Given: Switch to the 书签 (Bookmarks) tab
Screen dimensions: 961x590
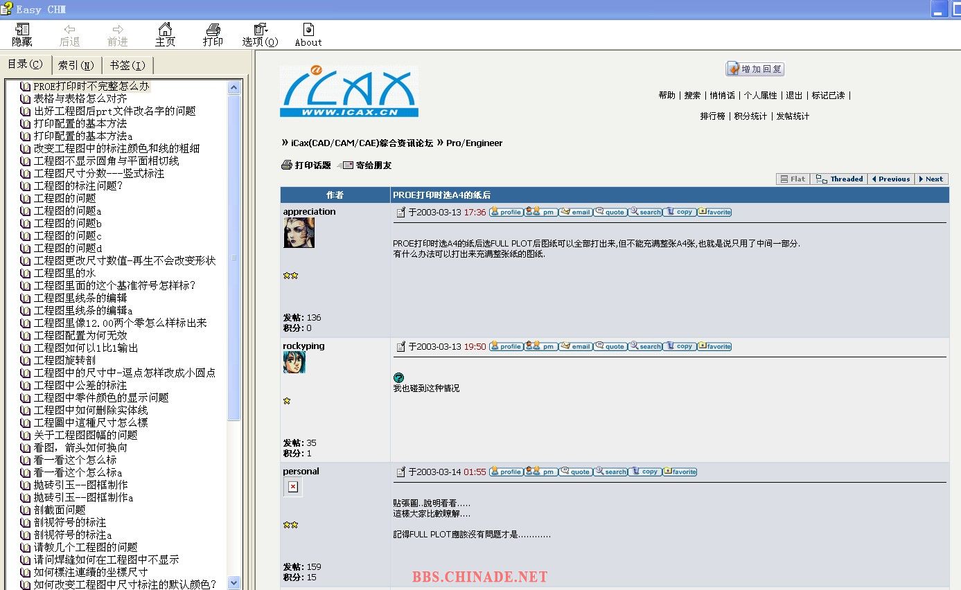Looking at the screenshot, I should tap(127, 65).
